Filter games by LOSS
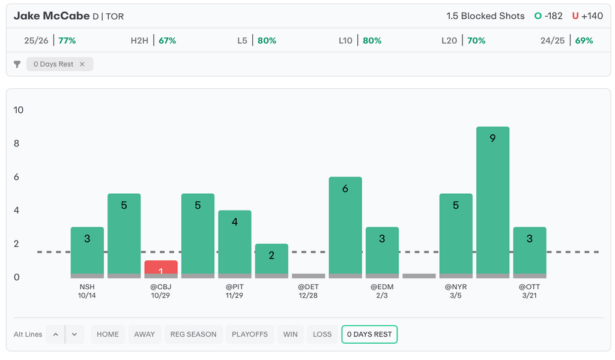Viewport: 615px width, 360px height. click(x=322, y=334)
